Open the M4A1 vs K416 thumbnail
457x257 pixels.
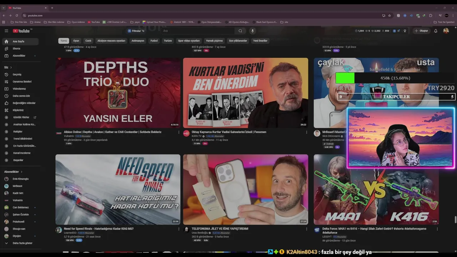click(376, 190)
